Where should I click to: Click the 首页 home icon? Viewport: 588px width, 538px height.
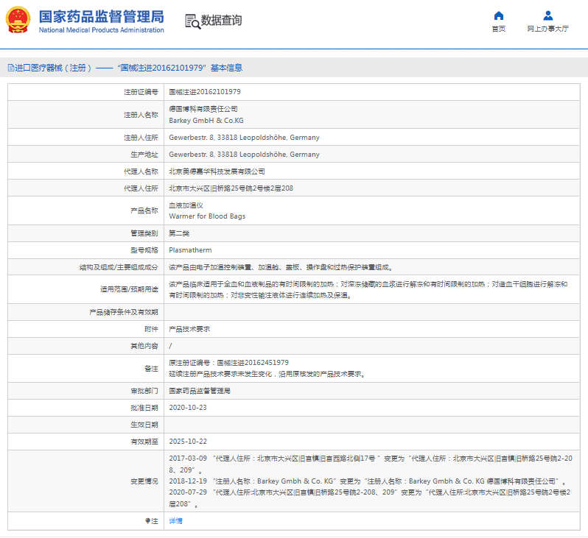coord(499,15)
